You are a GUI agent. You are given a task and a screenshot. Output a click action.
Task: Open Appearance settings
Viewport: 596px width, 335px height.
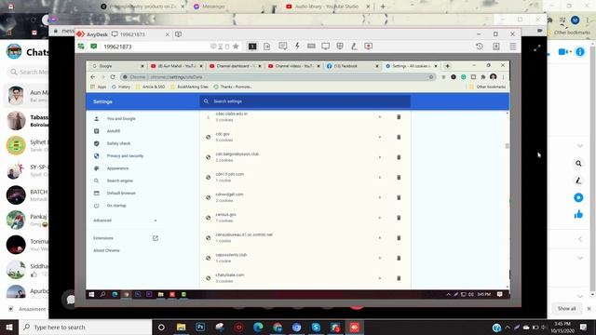pyautogui.click(x=117, y=168)
